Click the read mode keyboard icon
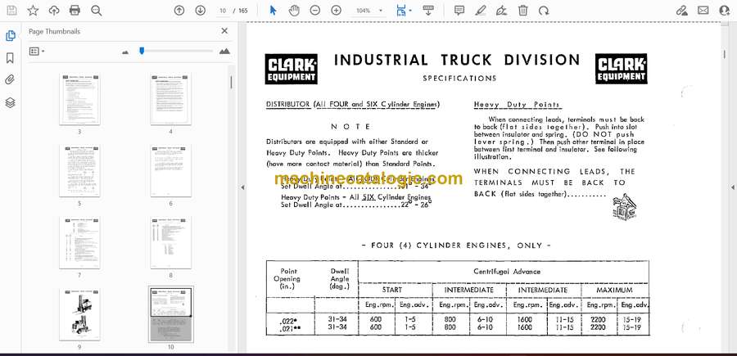The height and width of the screenshot is (356, 737). pyautogui.click(x=427, y=10)
